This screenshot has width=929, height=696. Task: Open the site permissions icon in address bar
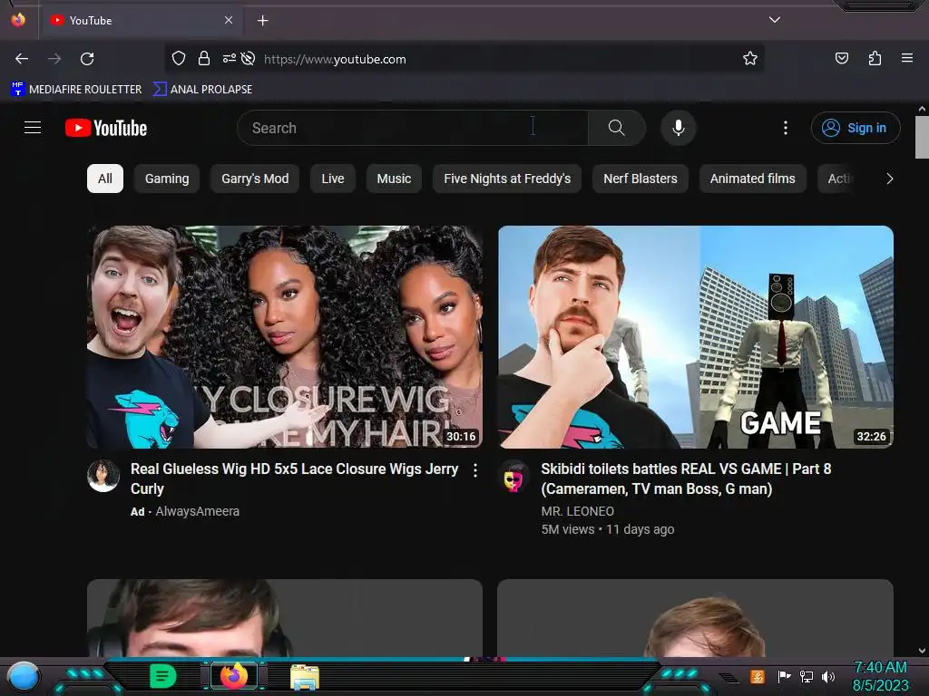click(229, 58)
